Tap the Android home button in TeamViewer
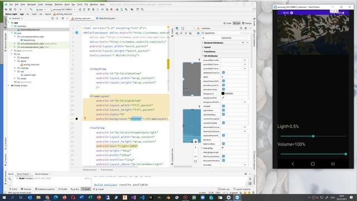 click(x=313, y=164)
